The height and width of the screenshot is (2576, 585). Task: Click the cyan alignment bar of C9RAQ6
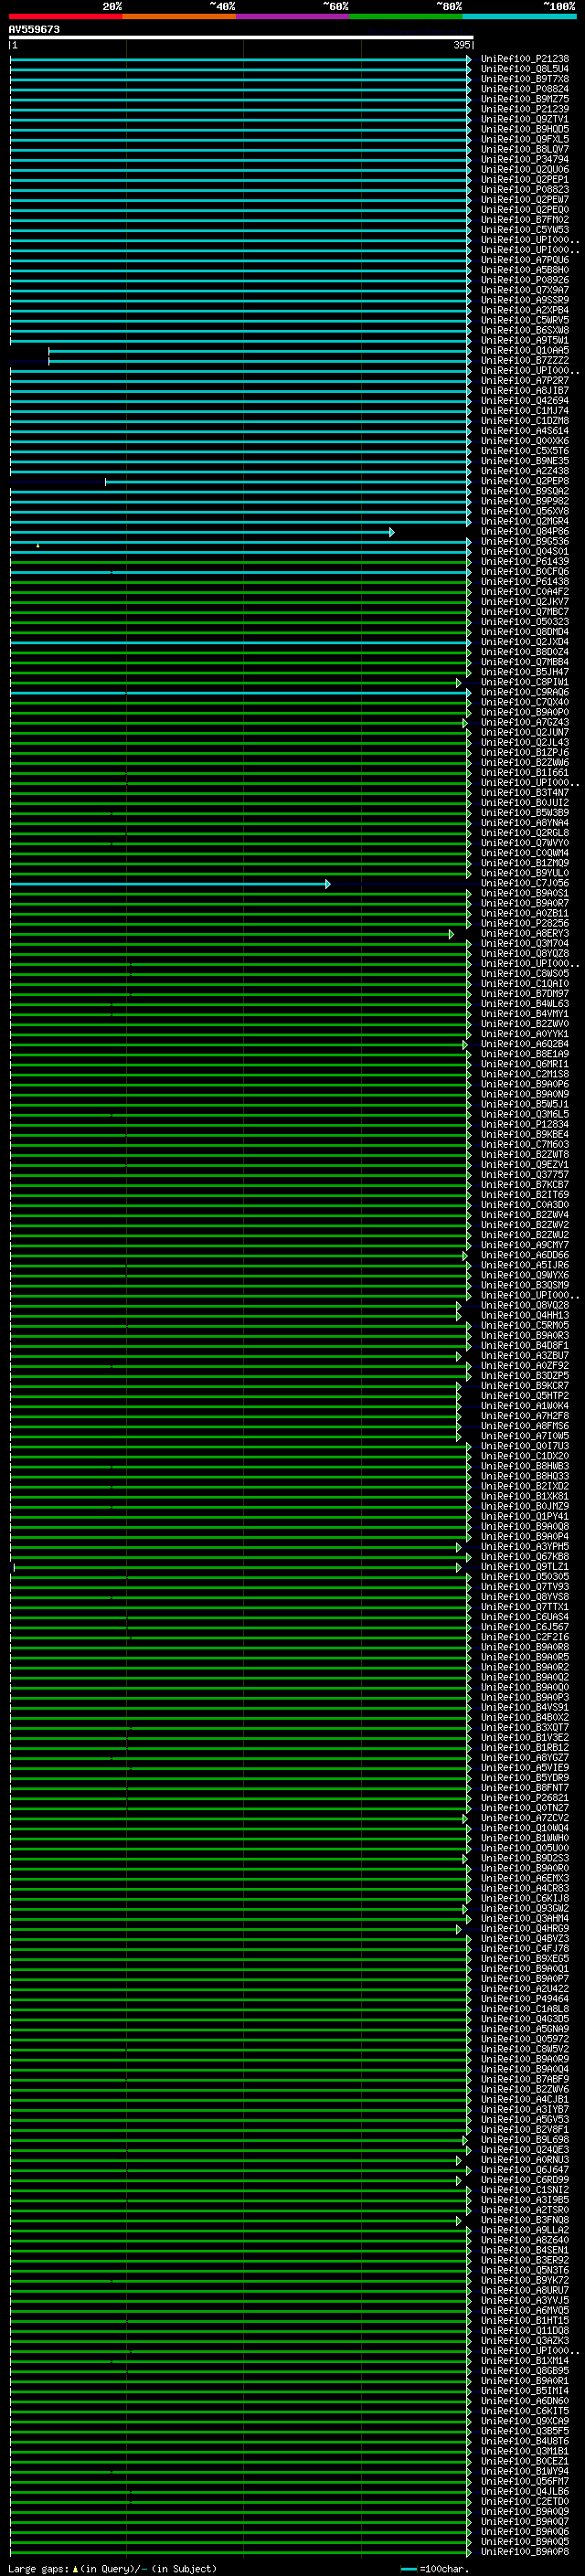[240, 693]
